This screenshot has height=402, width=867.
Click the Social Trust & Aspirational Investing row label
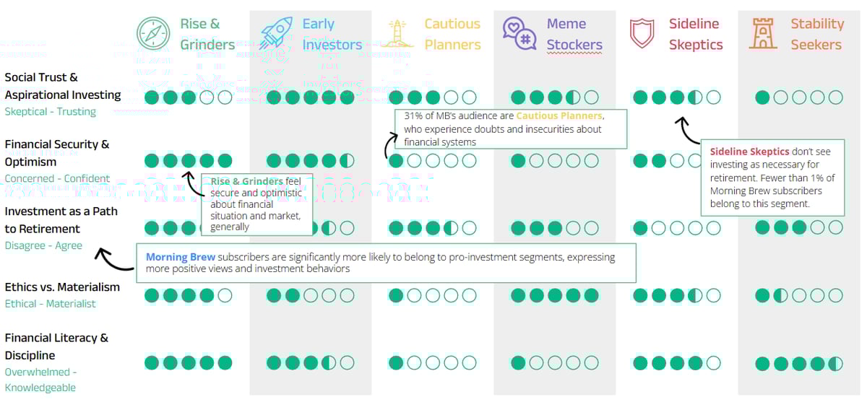click(63, 86)
